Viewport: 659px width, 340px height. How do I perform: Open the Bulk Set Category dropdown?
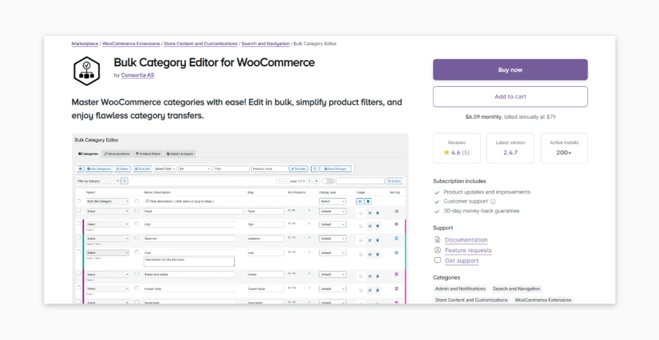[x=107, y=201]
